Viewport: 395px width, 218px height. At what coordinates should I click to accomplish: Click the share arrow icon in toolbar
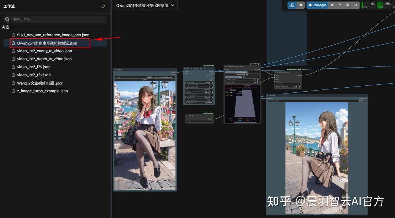pyautogui.click(x=355, y=5)
